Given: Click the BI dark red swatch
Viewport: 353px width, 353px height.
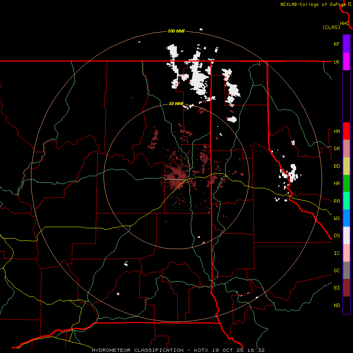Looking at the screenshot, I should [346, 288].
